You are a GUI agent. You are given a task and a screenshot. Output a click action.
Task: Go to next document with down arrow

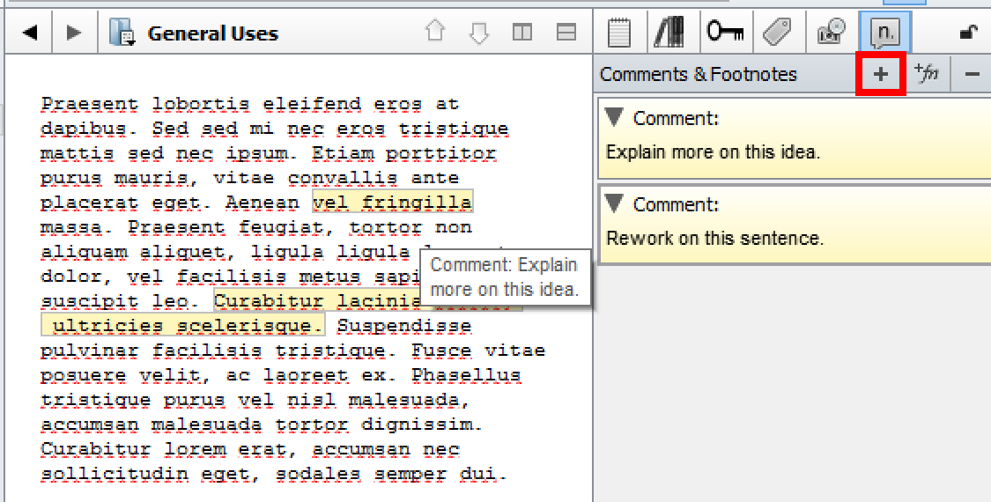click(478, 33)
